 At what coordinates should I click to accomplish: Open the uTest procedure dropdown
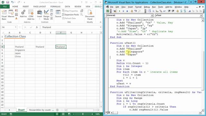coord(201,15)
